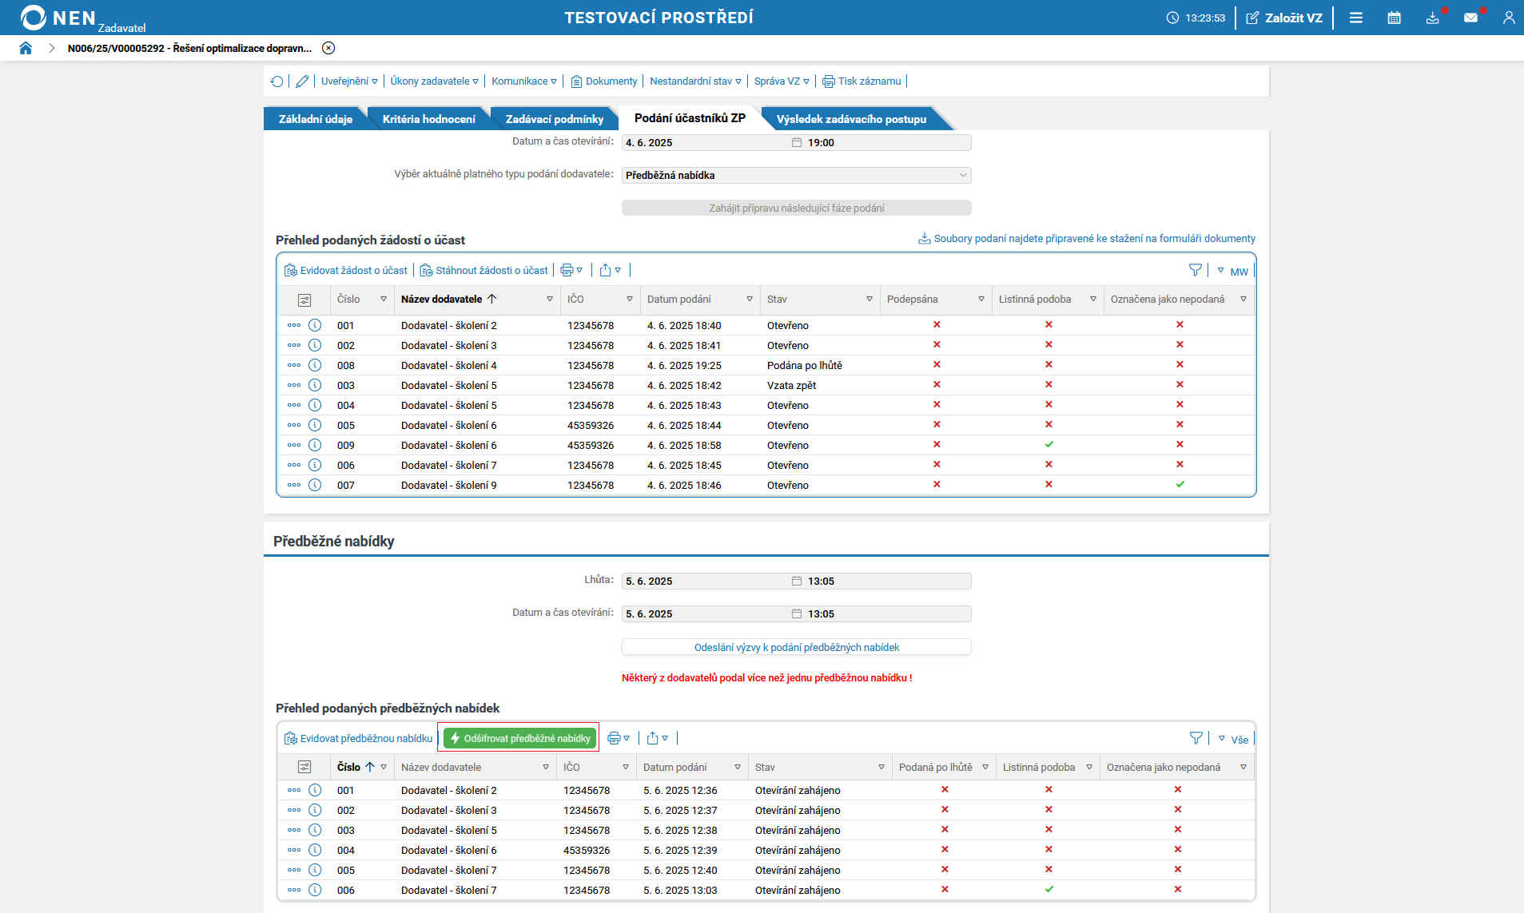1524x913 pixels.
Task: Switch to Výsledek zadávacího postupu tab
Action: (851, 119)
